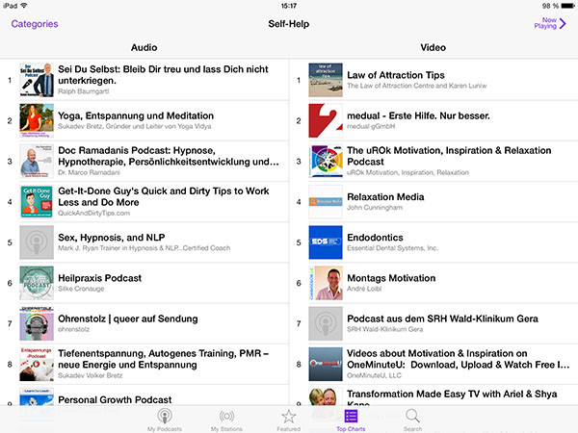Viewport: 578px width, 433px height.
Task: Open Doc Ramadanis Podcast title
Action: (x=169, y=156)
